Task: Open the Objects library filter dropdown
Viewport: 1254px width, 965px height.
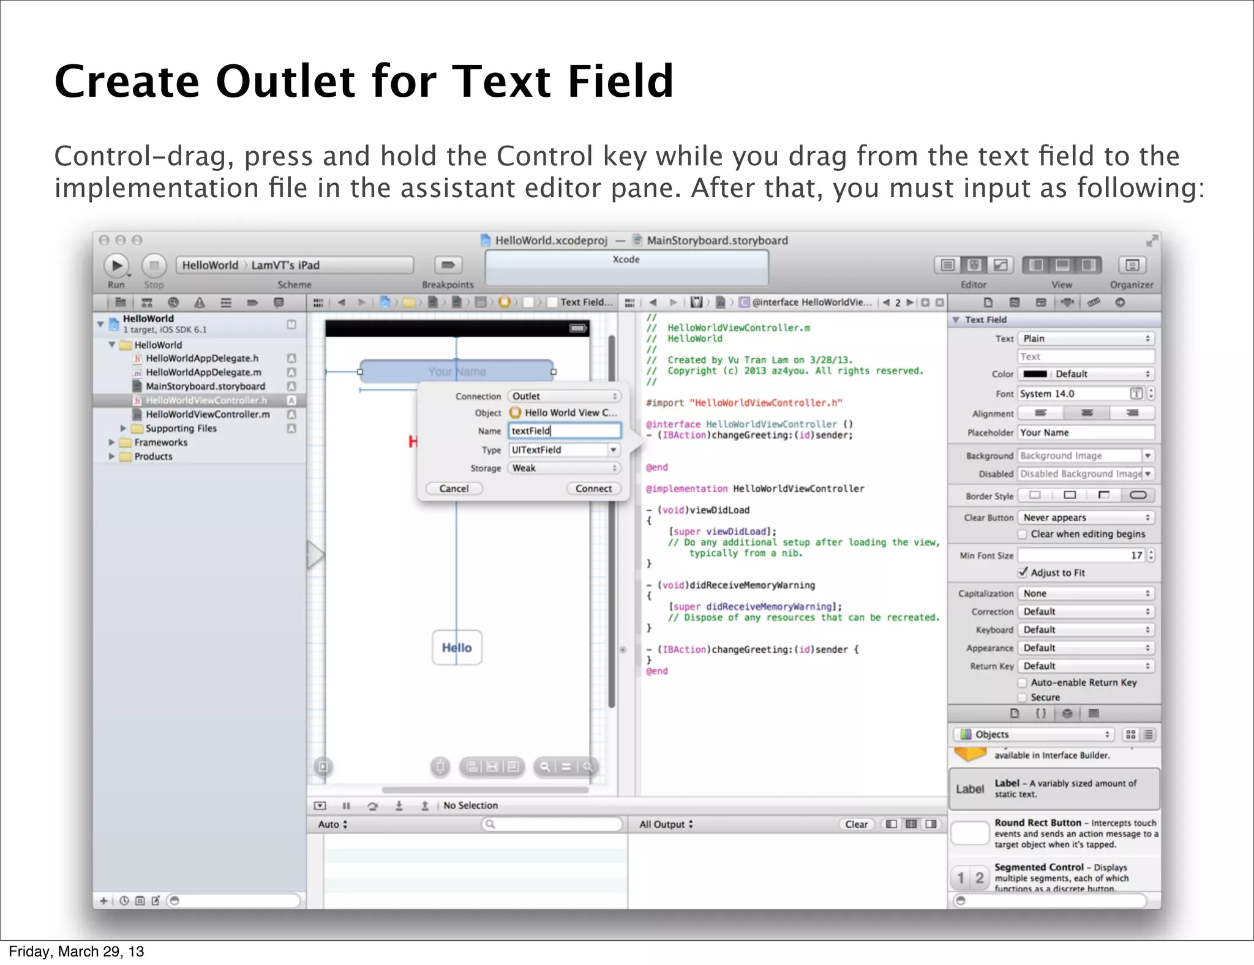Action: [x=1035, y=735]
